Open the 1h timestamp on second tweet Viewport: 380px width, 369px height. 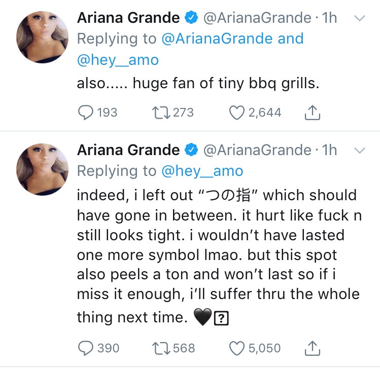click(330, 150)
